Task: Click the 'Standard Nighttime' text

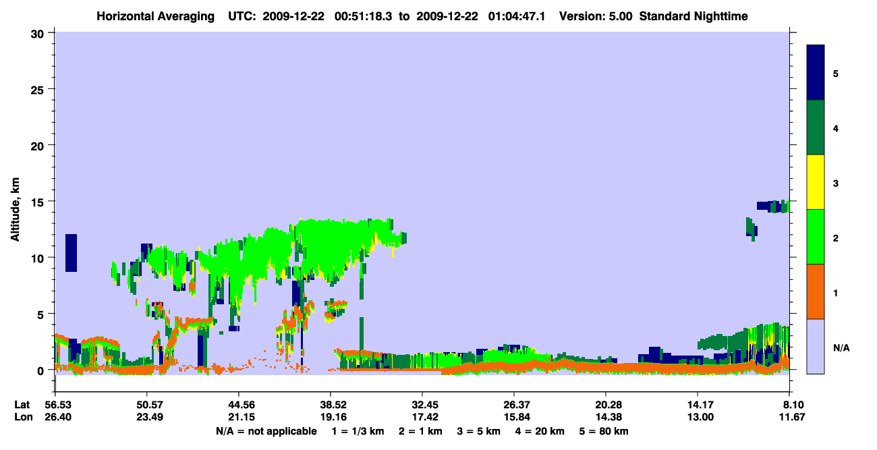Action: [693, 16]
